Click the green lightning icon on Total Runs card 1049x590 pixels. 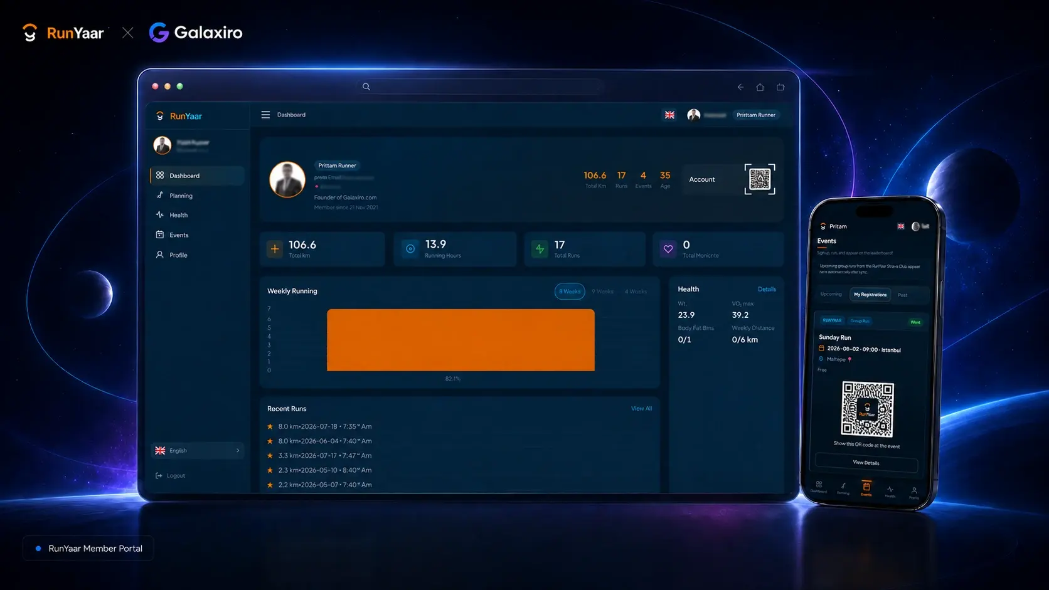(540, 249)
